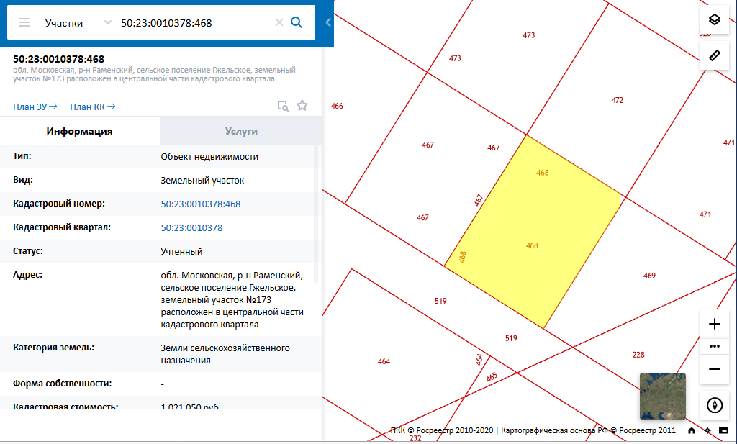Image resolution: width=737 pixels, height=444 pixels.
Task: Select the ruler measurement tool
Action: click(x=715, y=55)
